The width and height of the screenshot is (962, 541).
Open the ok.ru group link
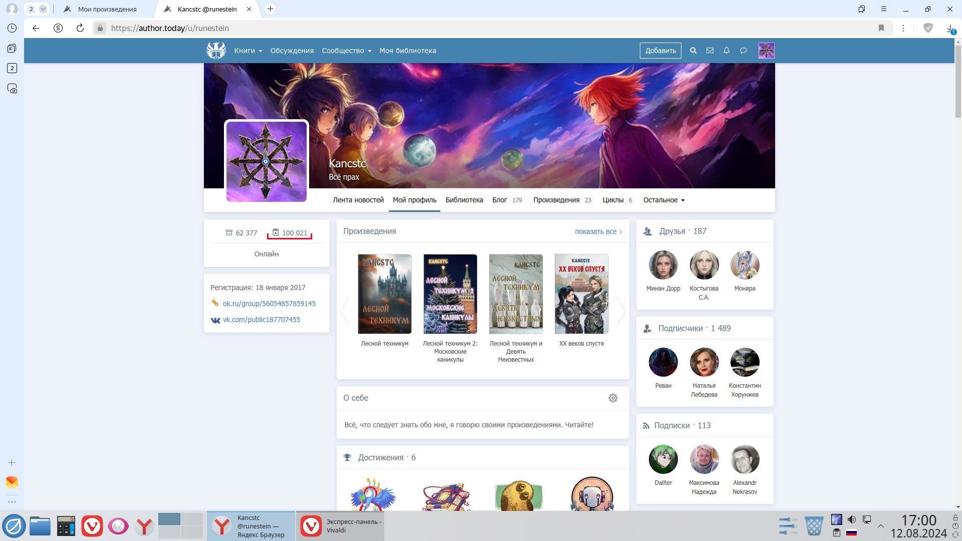pyautogui.click(x=269, y=304)
